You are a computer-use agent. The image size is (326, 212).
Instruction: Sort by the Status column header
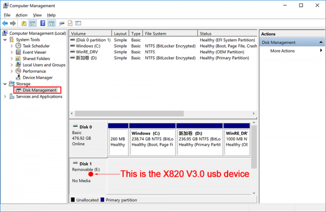pos(227,34)
